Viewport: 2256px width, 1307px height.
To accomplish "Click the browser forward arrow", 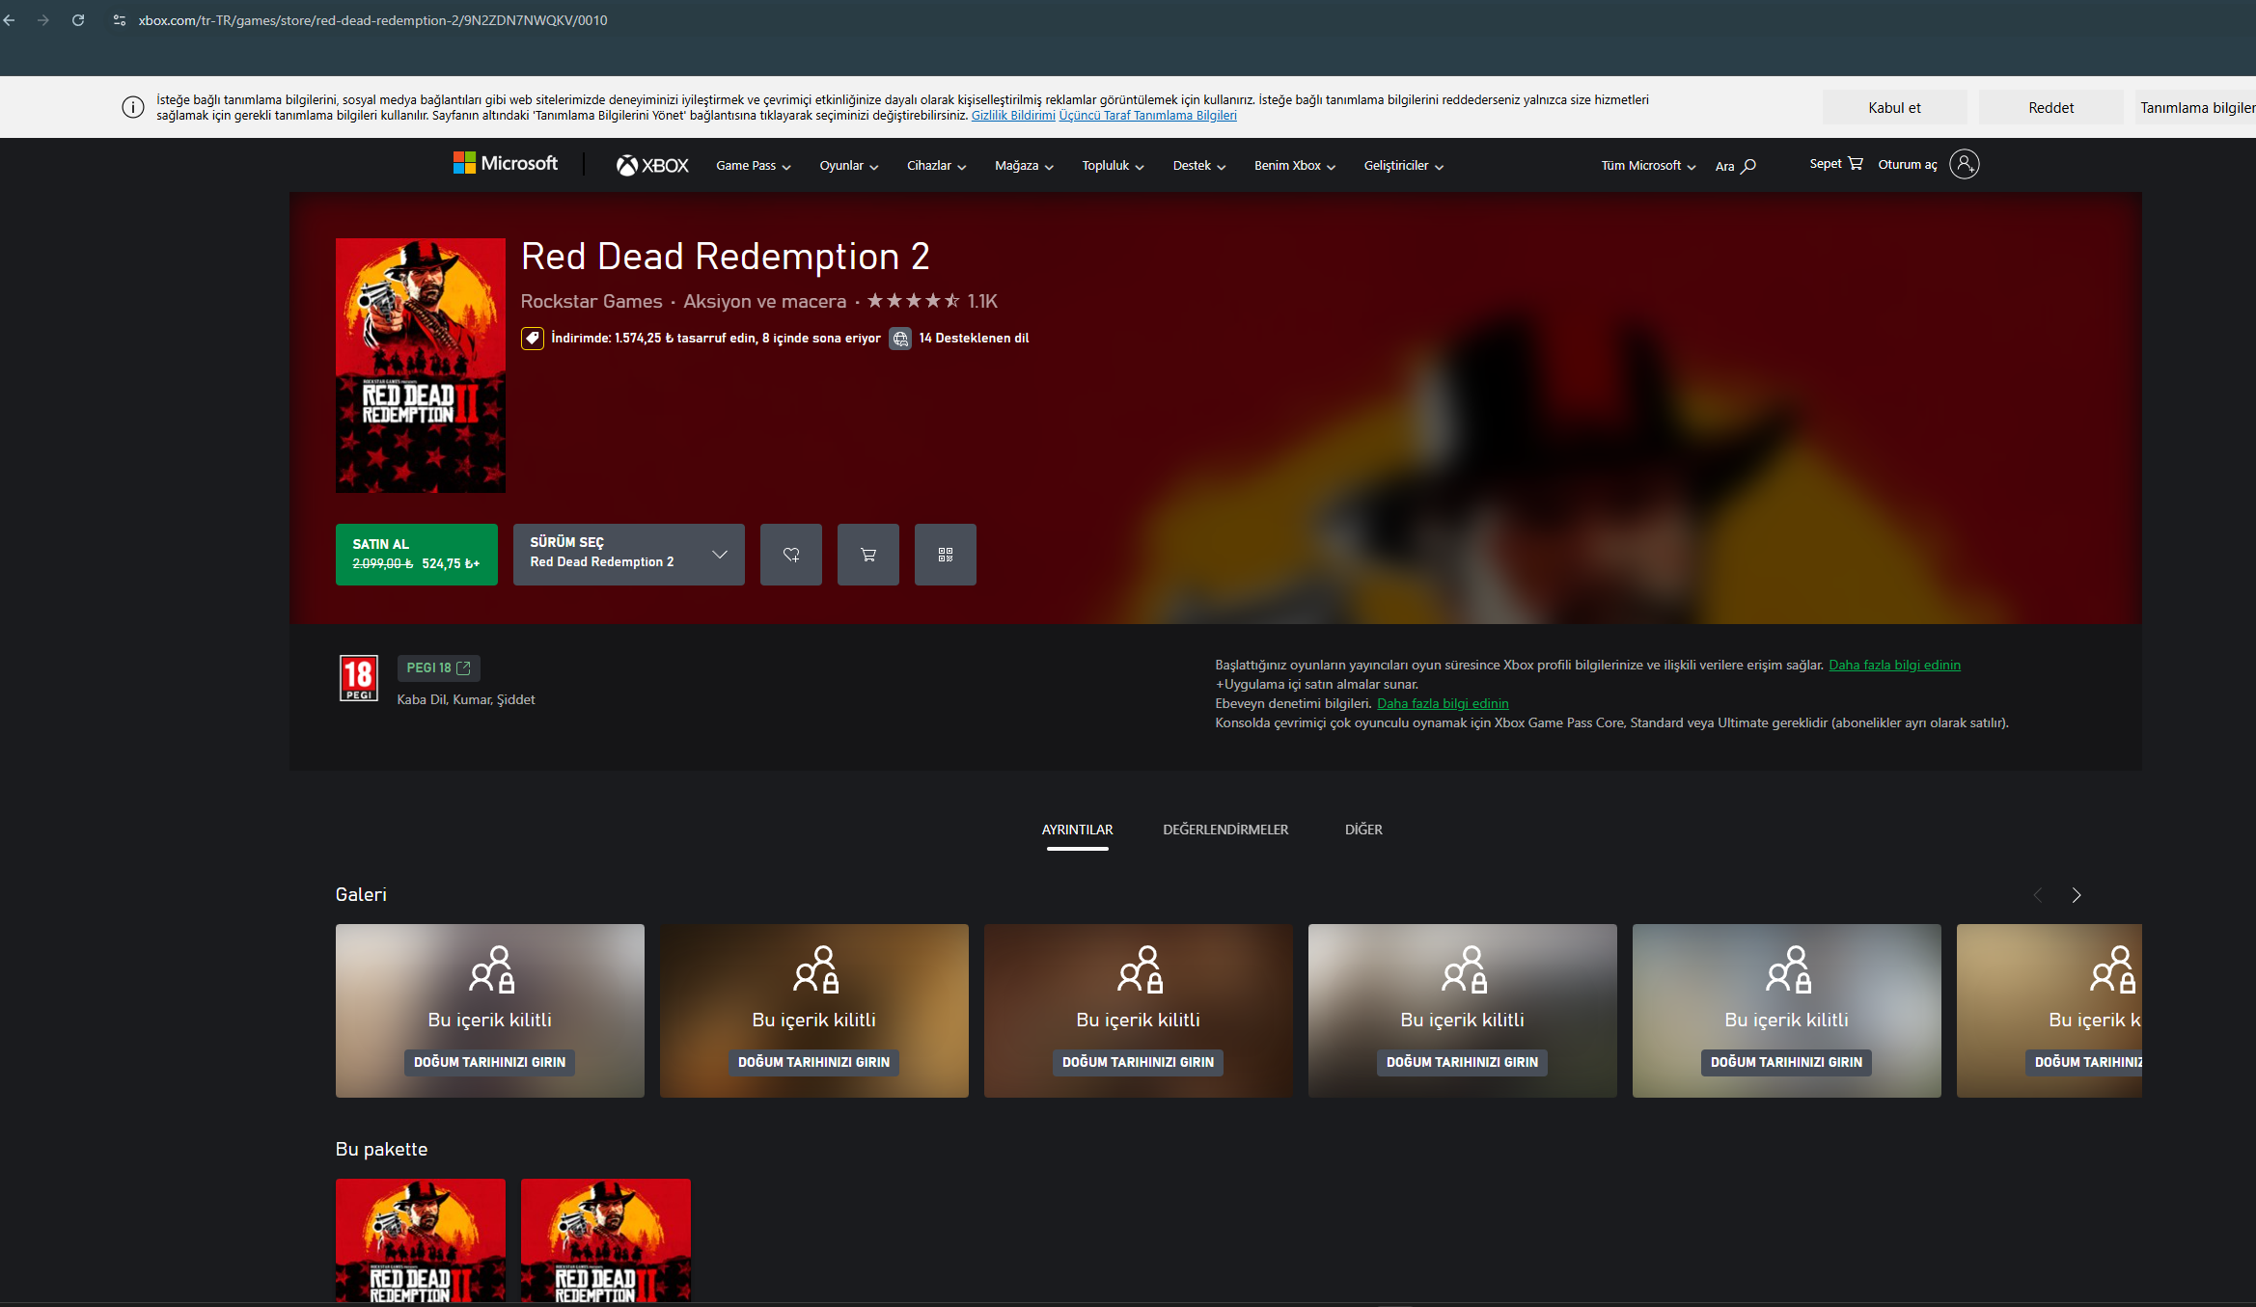I will point(43,20).
